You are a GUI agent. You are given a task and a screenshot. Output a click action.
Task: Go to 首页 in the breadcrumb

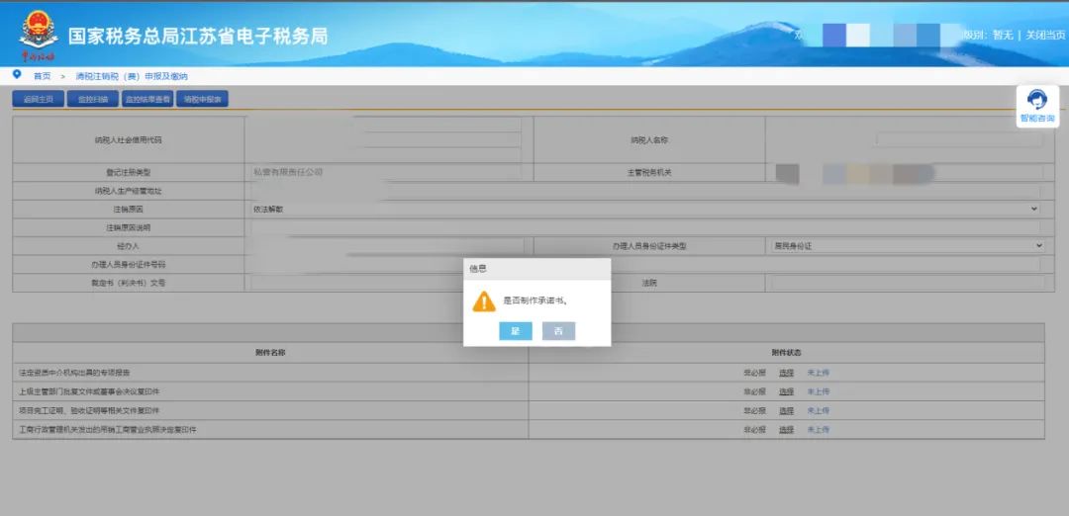pos(42,76)
